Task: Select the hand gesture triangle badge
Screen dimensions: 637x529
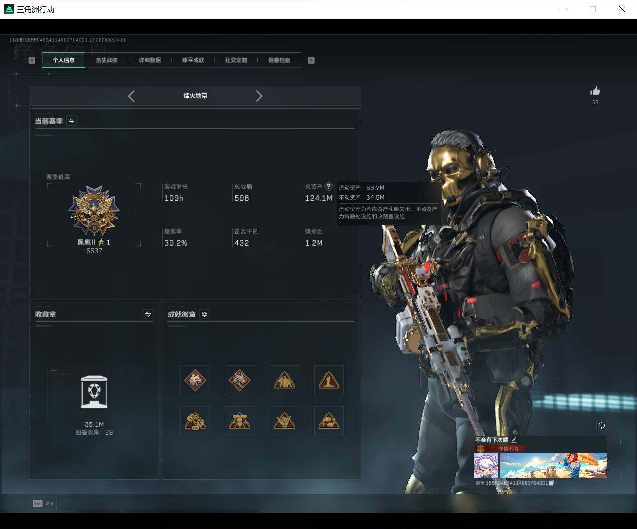Action: (284, 421)
